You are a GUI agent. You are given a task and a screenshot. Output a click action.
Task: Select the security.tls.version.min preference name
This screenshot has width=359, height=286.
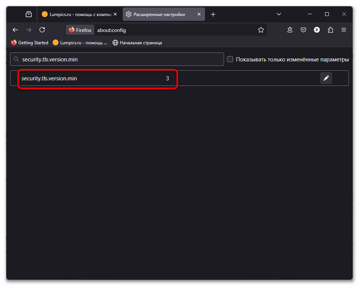pos(49,78)
